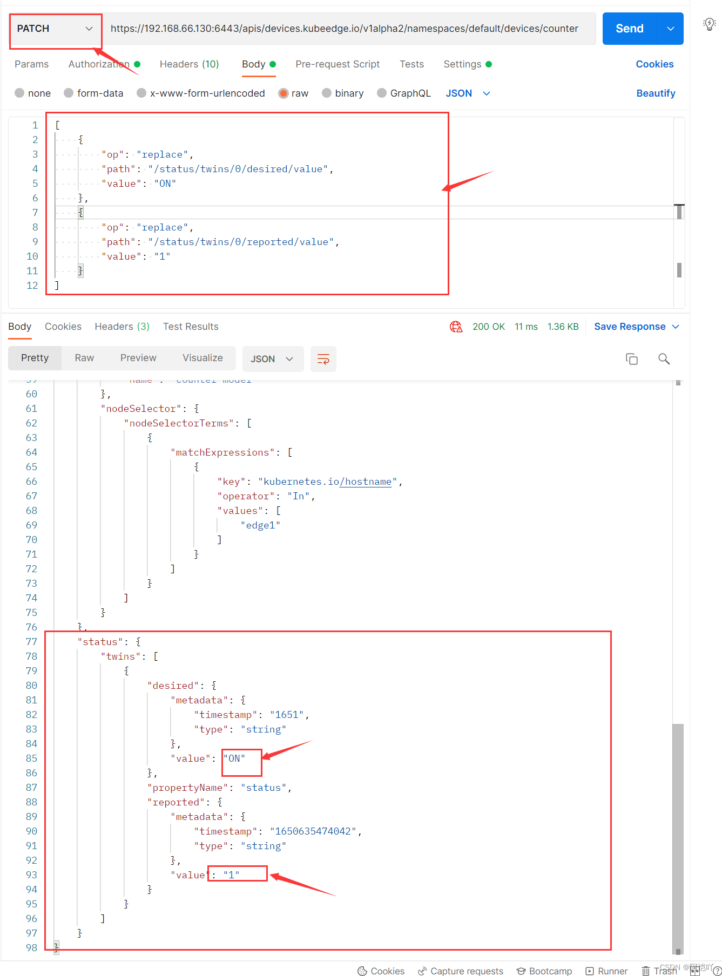This screenshot has height=976, width=722.
Task: Click the "matchExpressions" line in response
Action: 231,452
